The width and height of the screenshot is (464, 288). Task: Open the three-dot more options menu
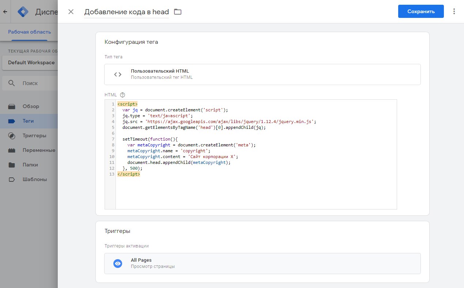pos(454,11)
